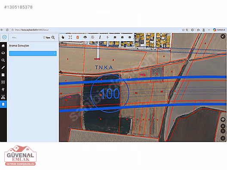Click the right arrow toolbar icon
Image resolution: width=227 pixels, height=170 pixels.
click(x=107, y=37)
